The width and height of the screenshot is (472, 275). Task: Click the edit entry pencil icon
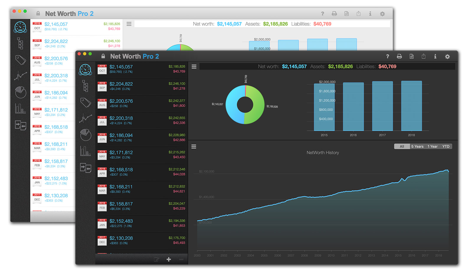click(x=156, y=259)
